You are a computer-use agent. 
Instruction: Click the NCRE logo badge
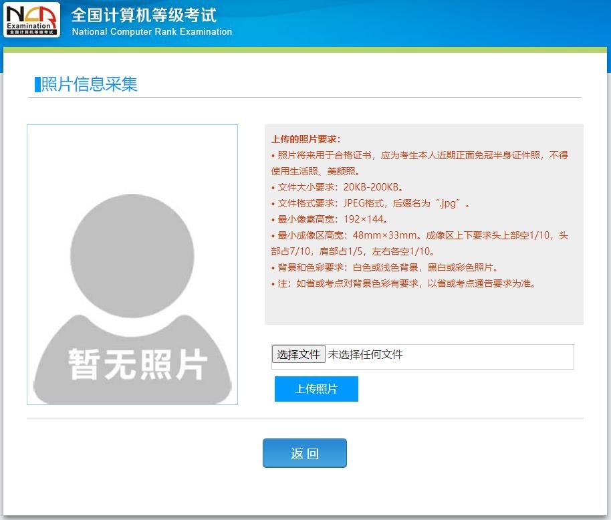[32, 20]
